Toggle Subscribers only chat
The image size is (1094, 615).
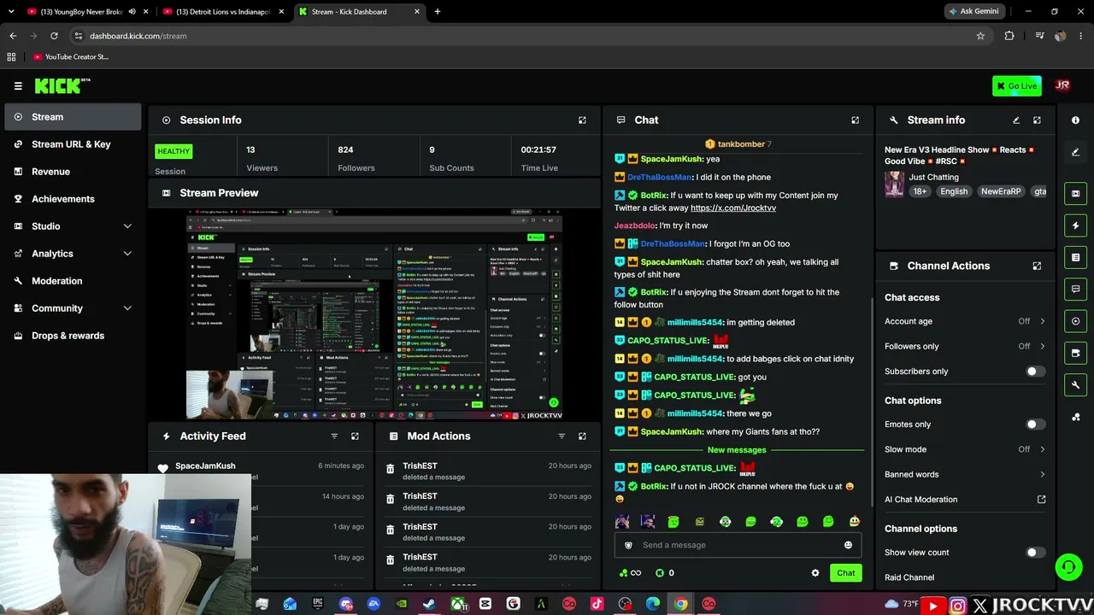coord(1034,372)
